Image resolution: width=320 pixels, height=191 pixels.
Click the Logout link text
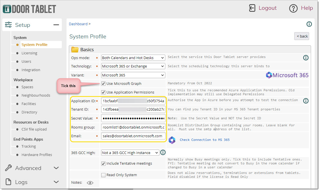point(267,8)
